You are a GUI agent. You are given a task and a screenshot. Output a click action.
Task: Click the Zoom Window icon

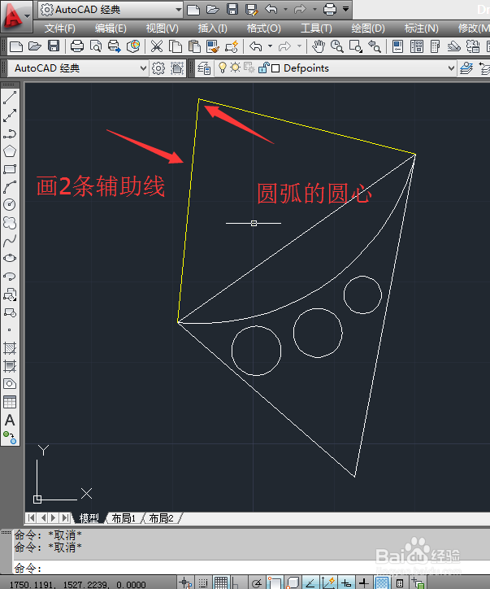click(x=356, y=46)
